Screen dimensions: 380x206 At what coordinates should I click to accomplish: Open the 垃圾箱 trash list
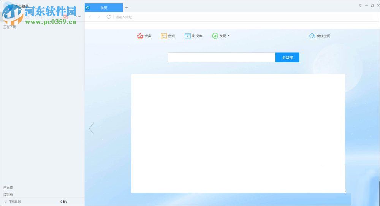(x=8, y=194)
